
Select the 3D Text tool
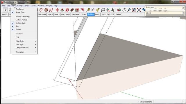click(x=113, y=10)
